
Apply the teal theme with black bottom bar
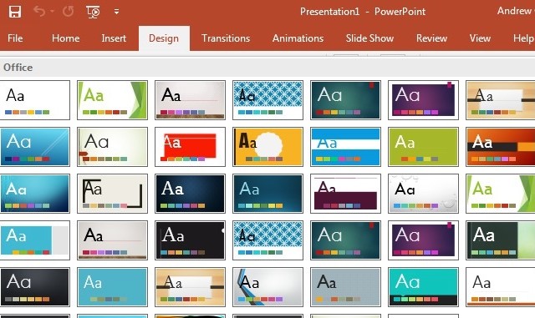424,287
